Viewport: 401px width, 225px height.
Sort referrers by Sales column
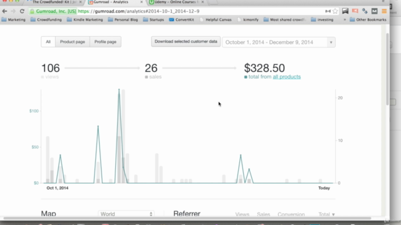pyautogui.click(x=263, y=214)
